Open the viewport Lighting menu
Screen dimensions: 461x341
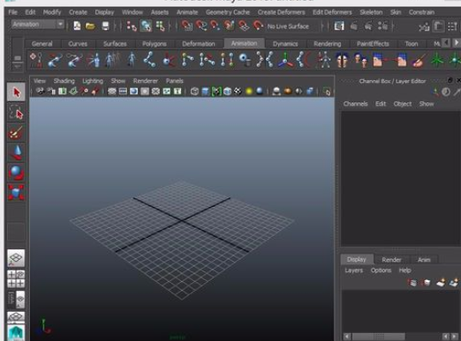coord(93,81)
